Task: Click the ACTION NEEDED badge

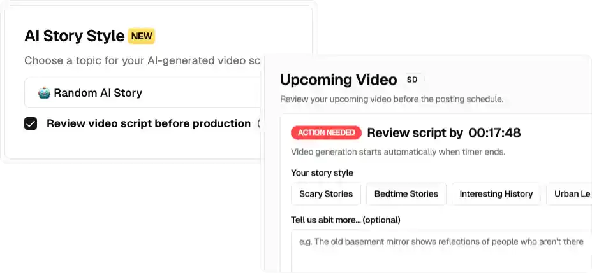Action: (x=326, y=132)
